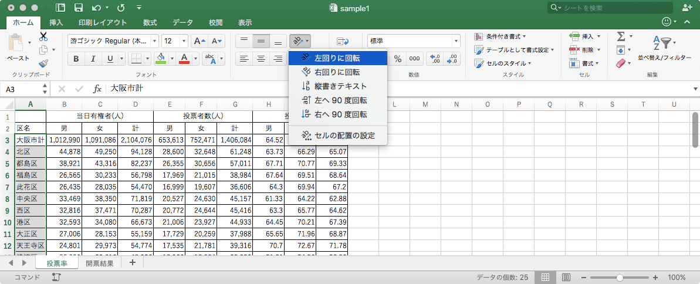Open the number format 標準 dropdown

point(456,41)
